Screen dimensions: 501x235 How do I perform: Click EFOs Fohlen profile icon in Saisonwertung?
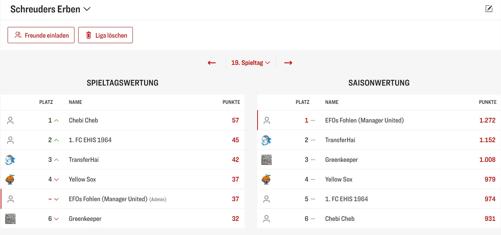(x=267, y=120)
